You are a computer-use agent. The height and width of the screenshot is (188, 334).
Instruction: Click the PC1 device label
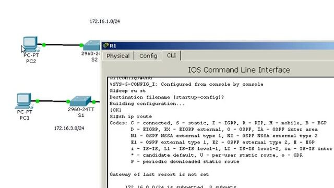pos(25,118)
